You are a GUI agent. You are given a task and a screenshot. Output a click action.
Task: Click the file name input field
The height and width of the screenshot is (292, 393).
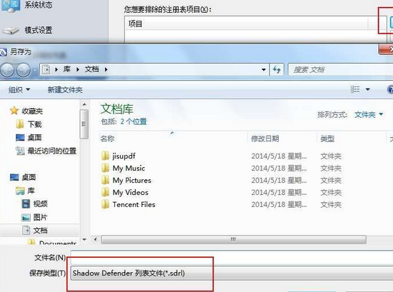coord(232,257)
